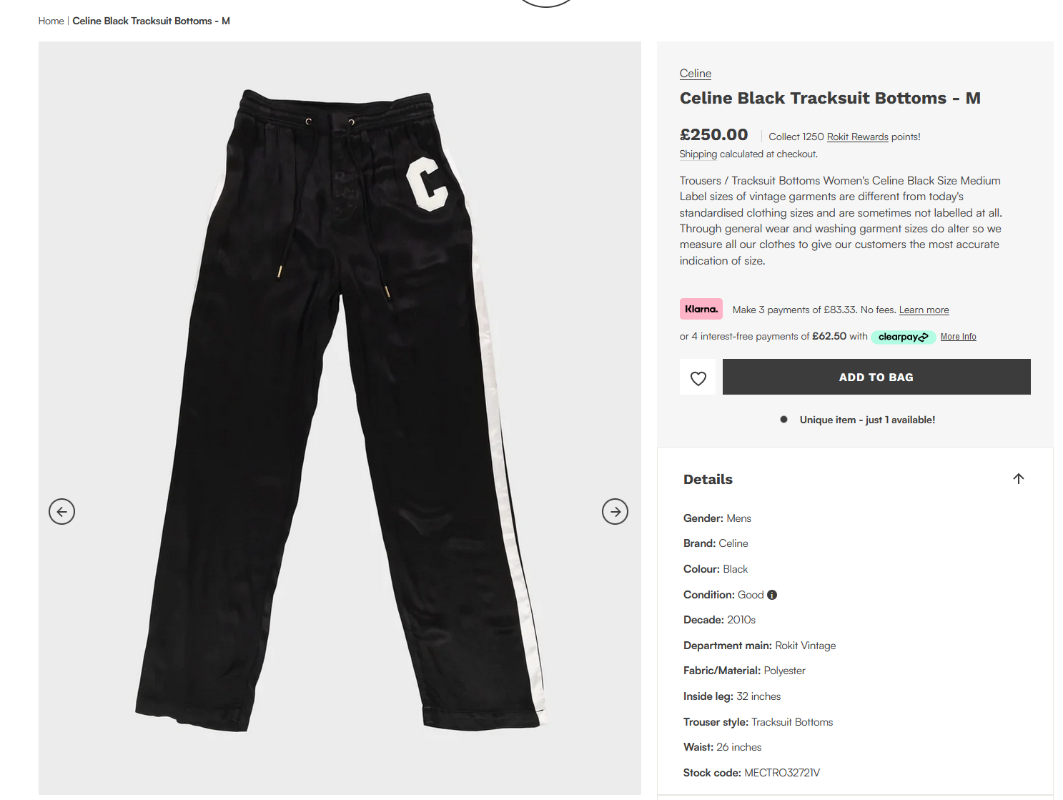Collapse Details section using up arrow
The image size is (1063, 800).
pyautogui.click(x=1019, y=479)
